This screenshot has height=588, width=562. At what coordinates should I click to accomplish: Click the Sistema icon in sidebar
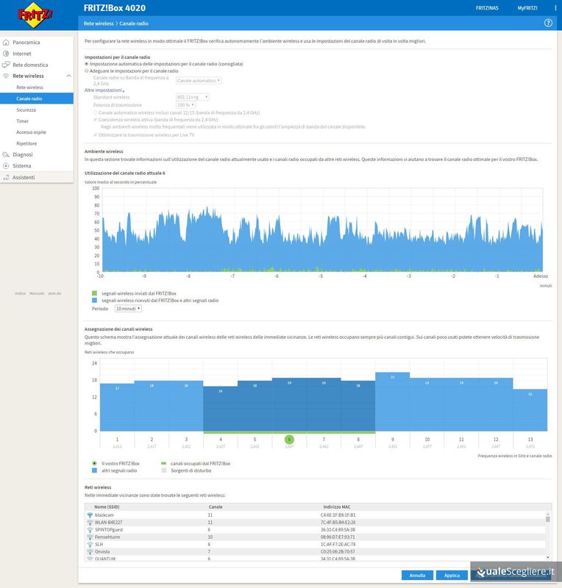click(7, 166)
